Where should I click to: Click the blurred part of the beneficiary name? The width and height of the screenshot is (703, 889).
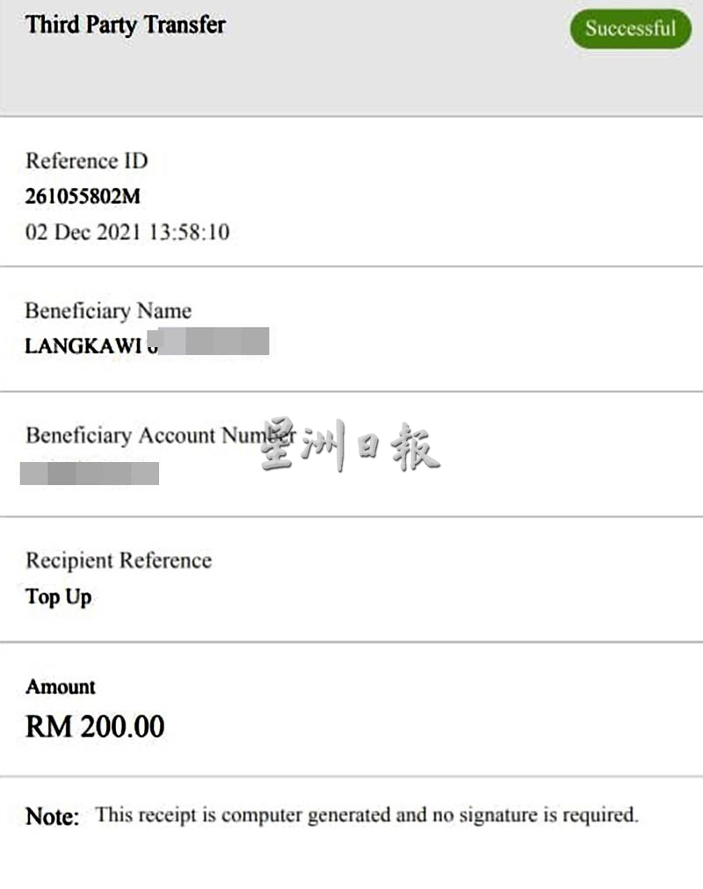pyautogui.click(x=215, y=342)
